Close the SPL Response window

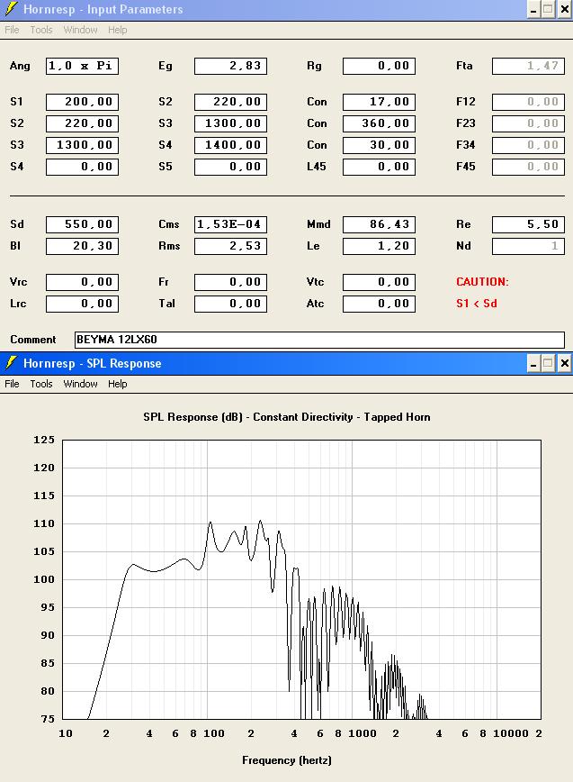point(565,364)
